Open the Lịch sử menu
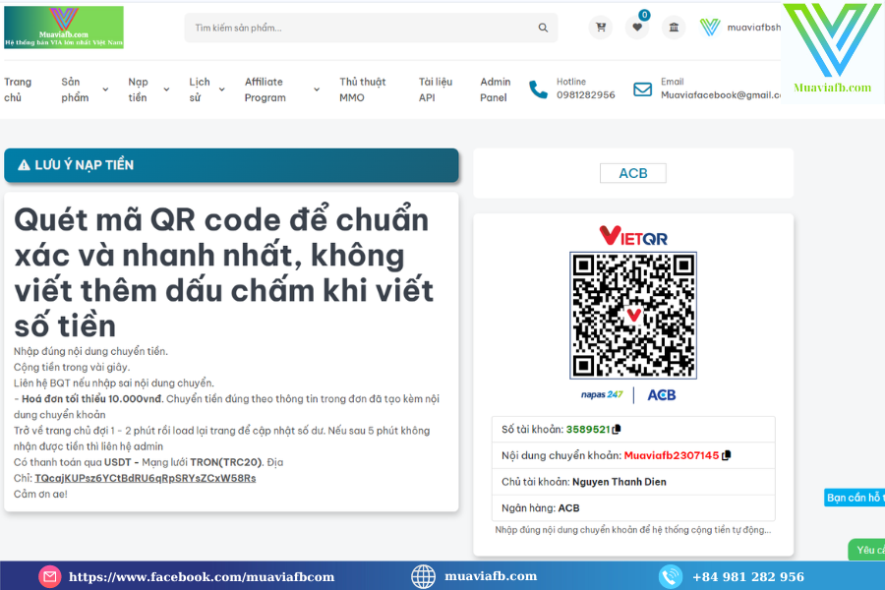885x590 pixels. pyautogui.click(x=200, y=89)
